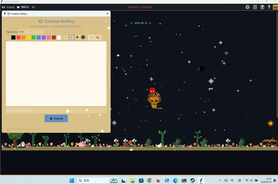The image size is (278, 184).
Task: Open the settings gear in Mumu's Home
Action: point(247,7)
